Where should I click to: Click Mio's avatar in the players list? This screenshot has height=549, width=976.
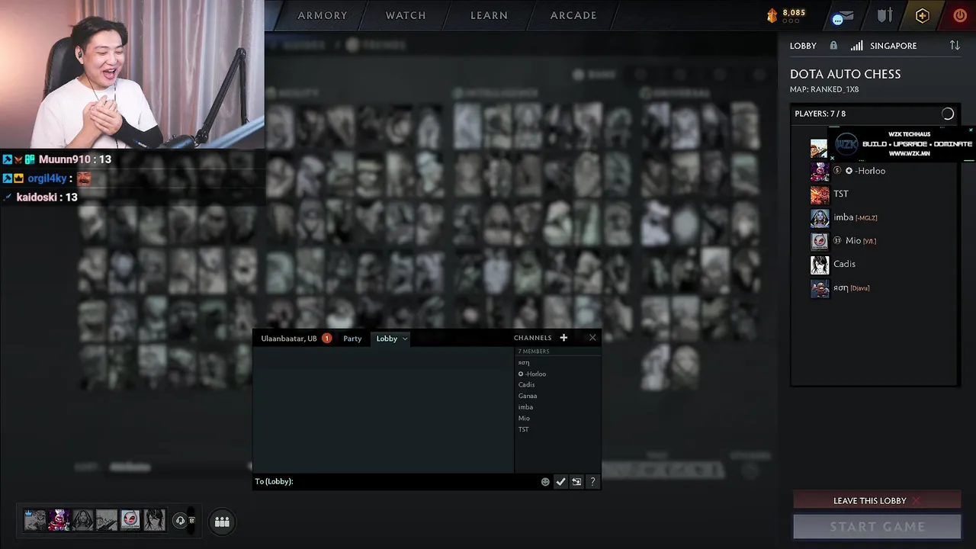tap(820, 241)
